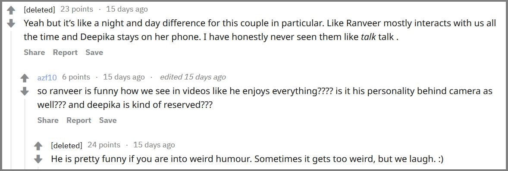
Task: Upvote the top deleted comment with 23 points
Action: coord(11,11)
